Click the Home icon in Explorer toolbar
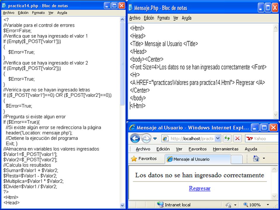Screen dimensions: 280x210 coord(256,158)
